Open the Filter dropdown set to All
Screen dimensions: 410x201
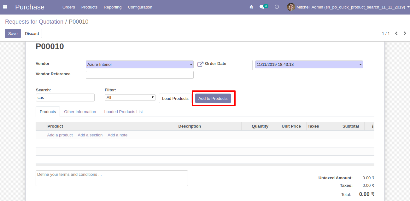click(x=130, y=98)
